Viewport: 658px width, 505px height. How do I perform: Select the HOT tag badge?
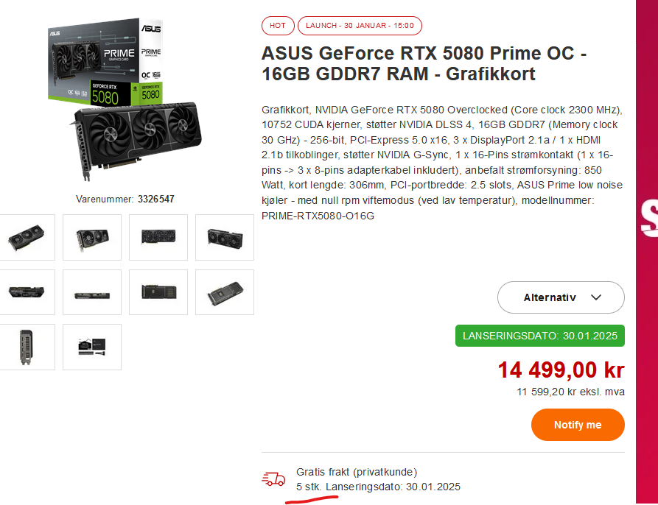click(278, 26)
